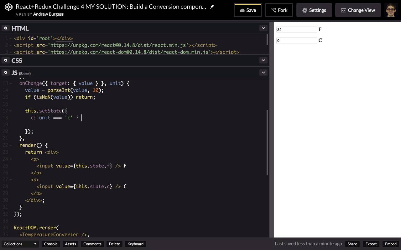
Task: Open the Embed options
Action: 391,244
